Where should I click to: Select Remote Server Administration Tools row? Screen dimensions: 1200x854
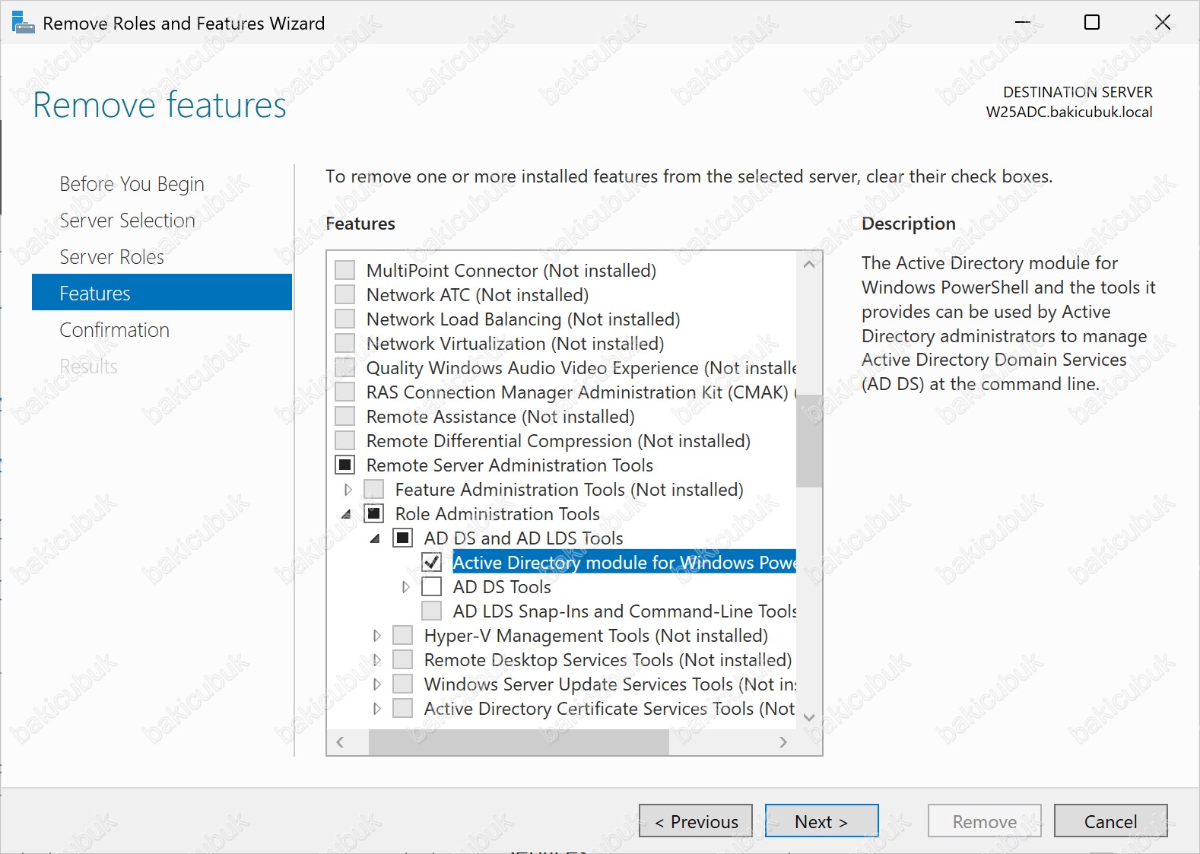[x=510, y=465]
